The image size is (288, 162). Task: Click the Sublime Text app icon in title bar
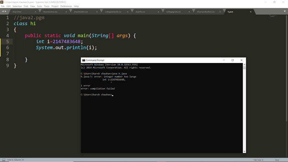[2, 2]
